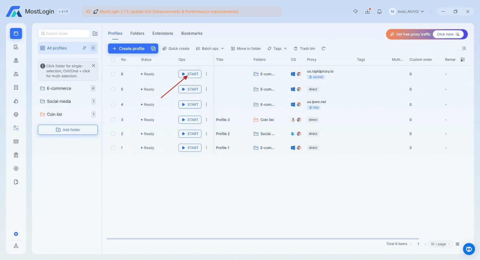
Task: Show All profiles
Action: [x=68, y=48]
